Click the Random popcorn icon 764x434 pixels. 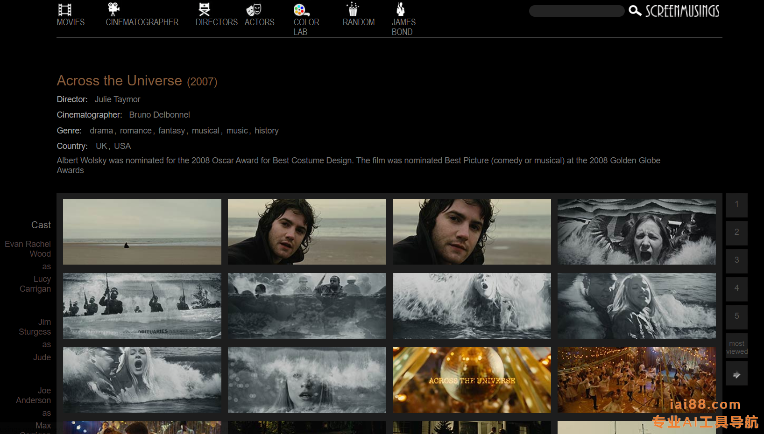(x=353, y=9)
